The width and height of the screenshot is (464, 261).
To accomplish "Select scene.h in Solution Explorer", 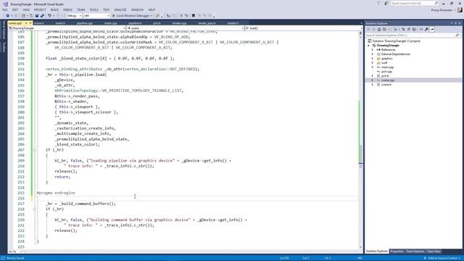I will (386, 85).
